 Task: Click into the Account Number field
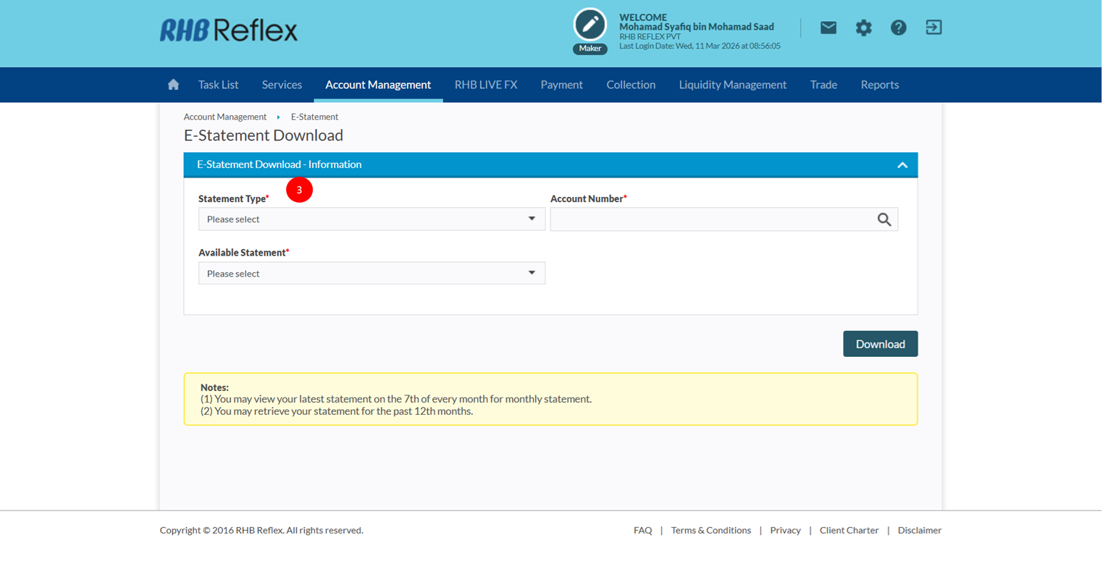[x=710, y=219]
